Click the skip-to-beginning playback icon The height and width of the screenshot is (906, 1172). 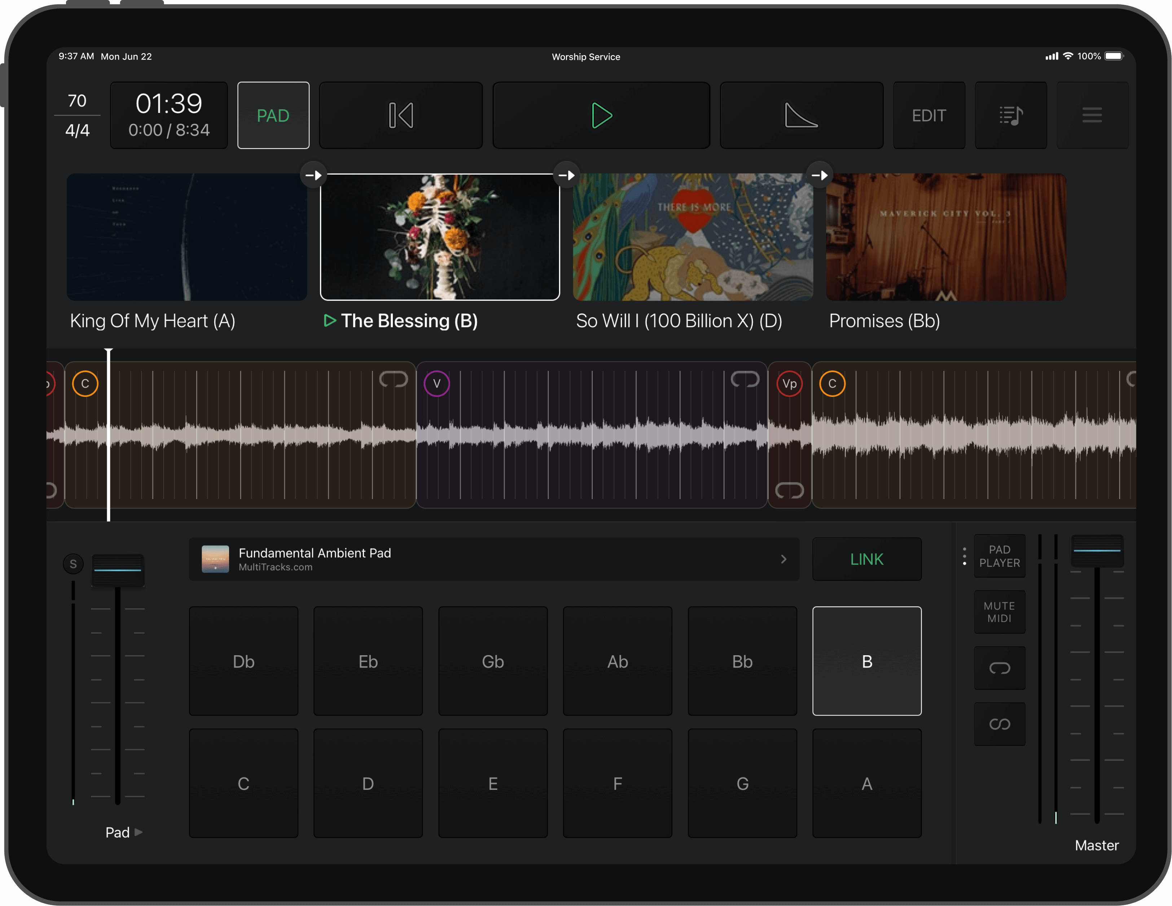(x=400, y=115)
